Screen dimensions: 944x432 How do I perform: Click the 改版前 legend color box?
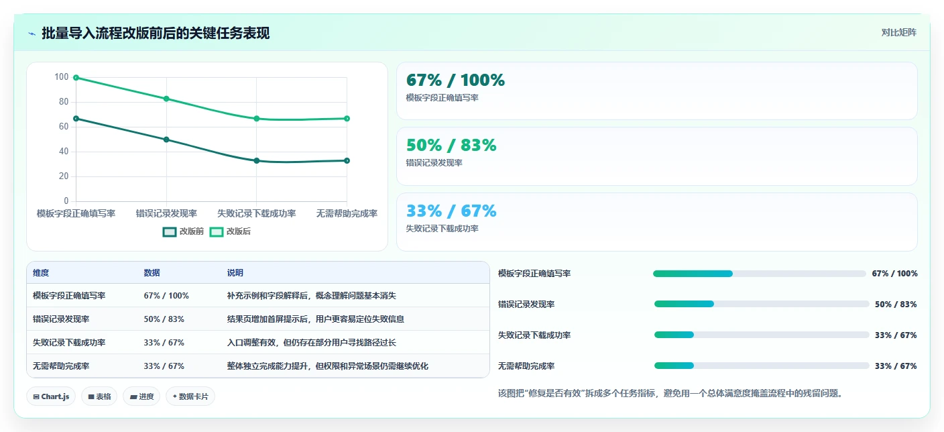(170, 231)
